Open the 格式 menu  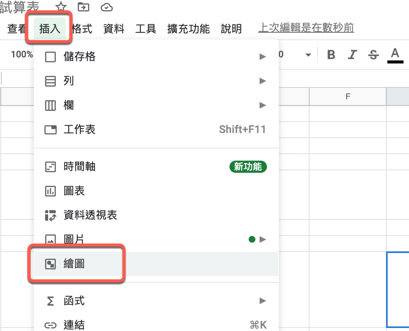82,29
